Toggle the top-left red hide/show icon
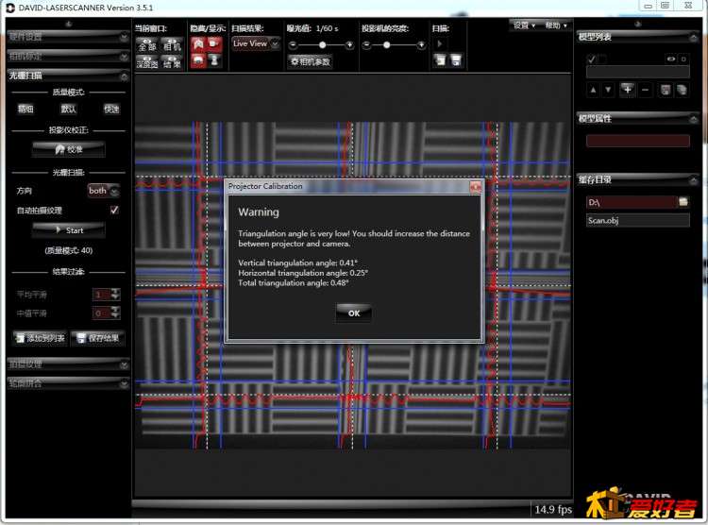 click(198, 43)
